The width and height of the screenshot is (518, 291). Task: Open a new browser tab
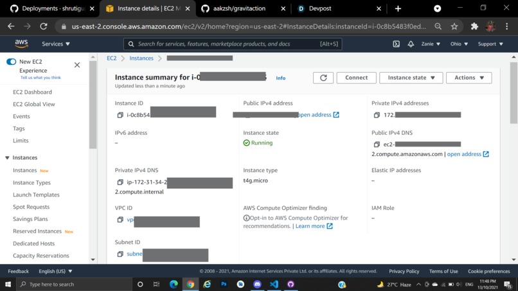398,8
